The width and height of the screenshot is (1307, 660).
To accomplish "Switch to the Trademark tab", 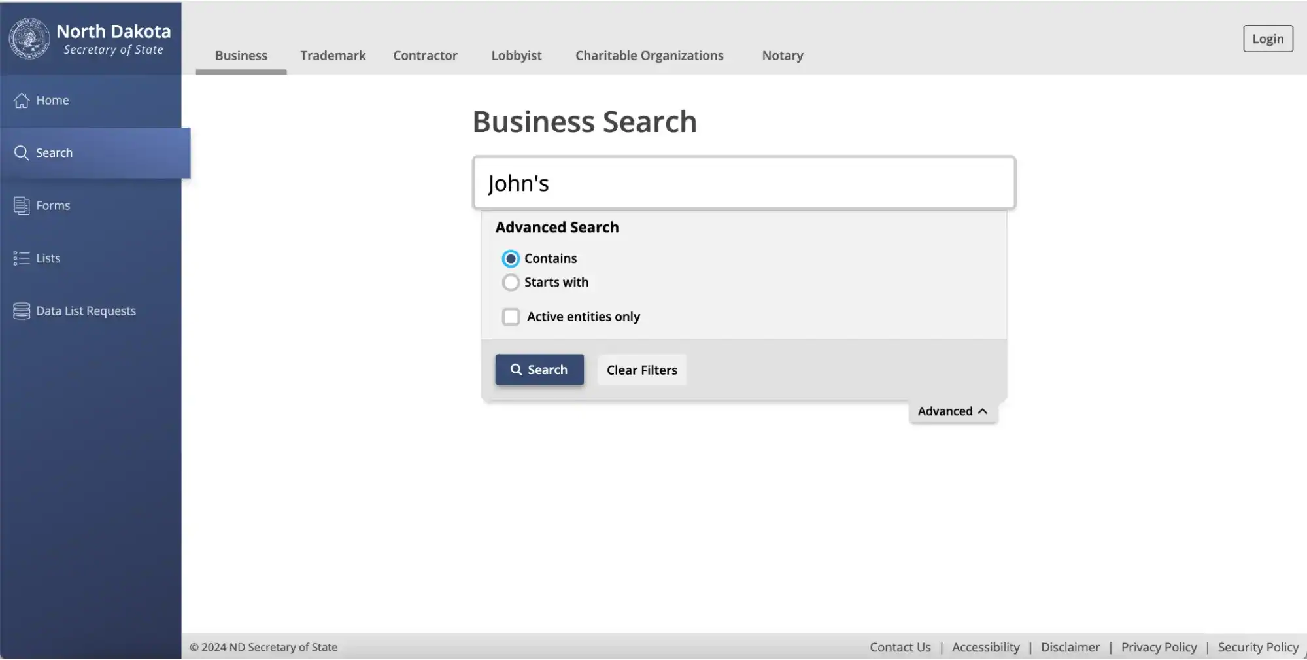I will click(333, 56).
